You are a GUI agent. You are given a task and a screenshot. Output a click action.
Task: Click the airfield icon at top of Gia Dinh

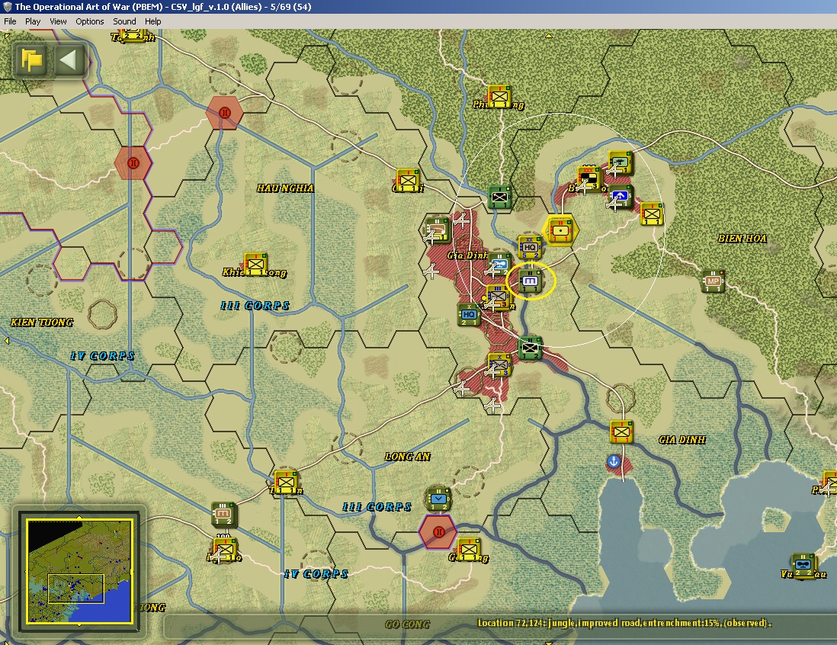tap(462, 220)
